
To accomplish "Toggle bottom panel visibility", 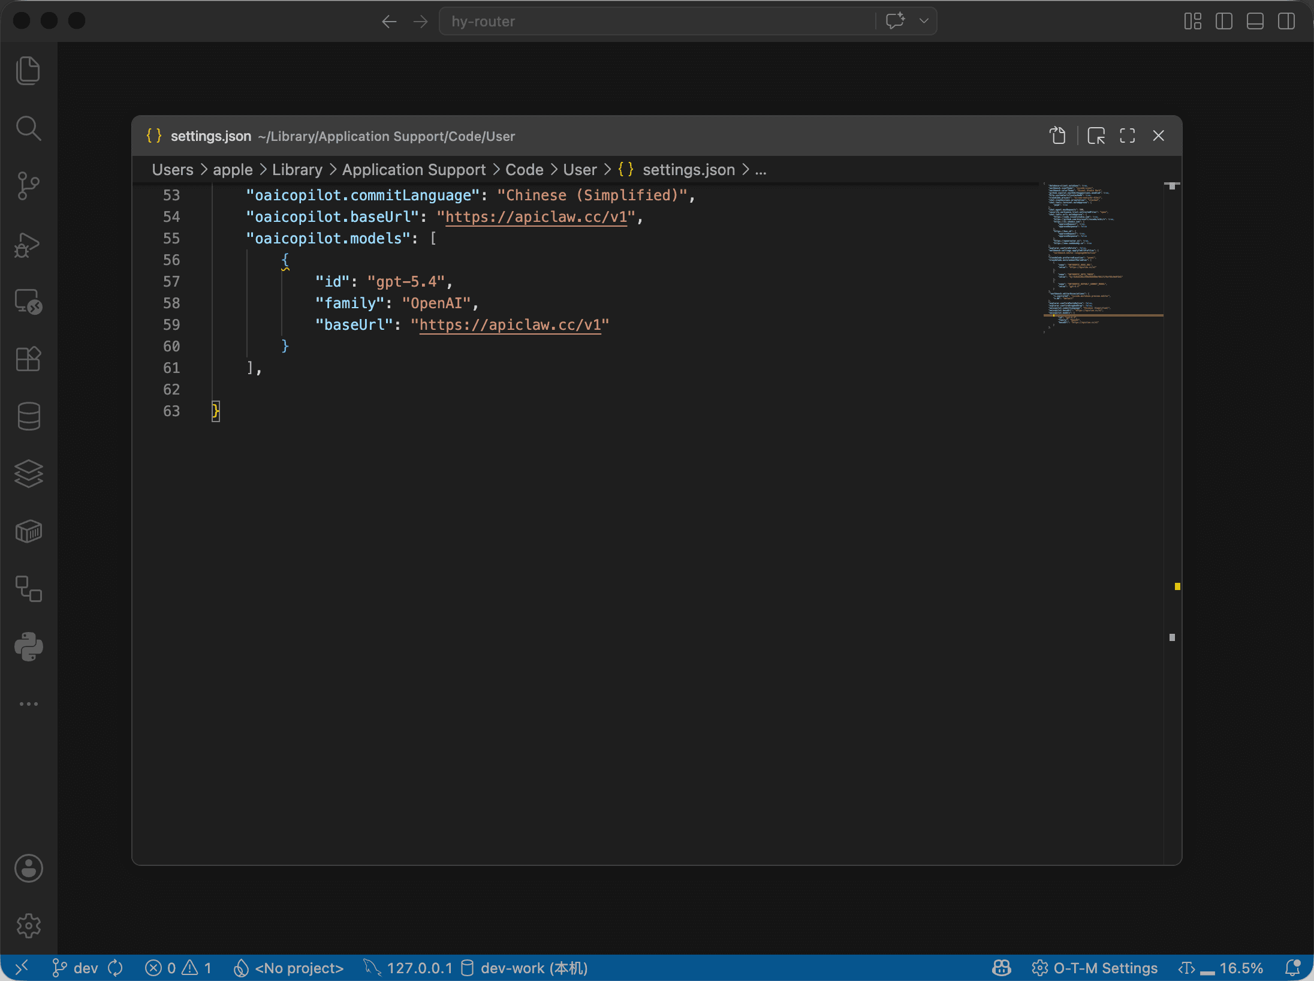I will click(1255, 22).
